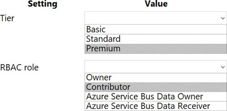The width and height of the screenshot is (227, 111).
Task: Collapse the open RBAC role list
Action: point(223,67)
